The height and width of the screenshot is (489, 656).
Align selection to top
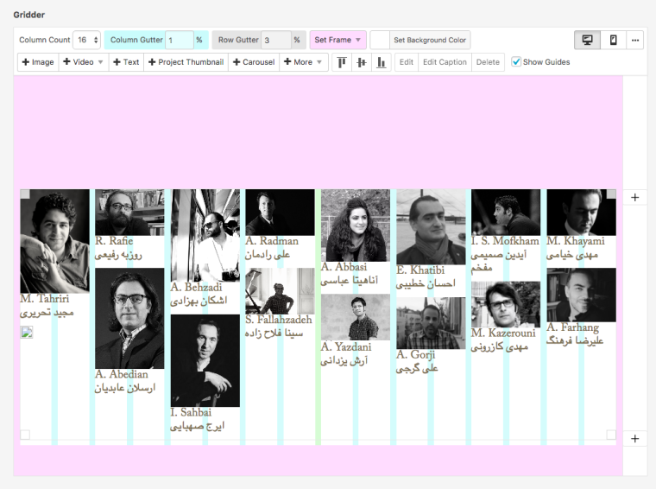[342, 62]
